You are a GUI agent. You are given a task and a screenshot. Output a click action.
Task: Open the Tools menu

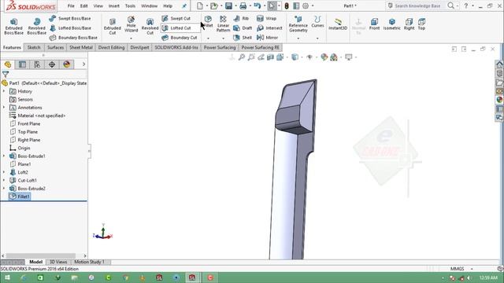[x=130, y=6]
